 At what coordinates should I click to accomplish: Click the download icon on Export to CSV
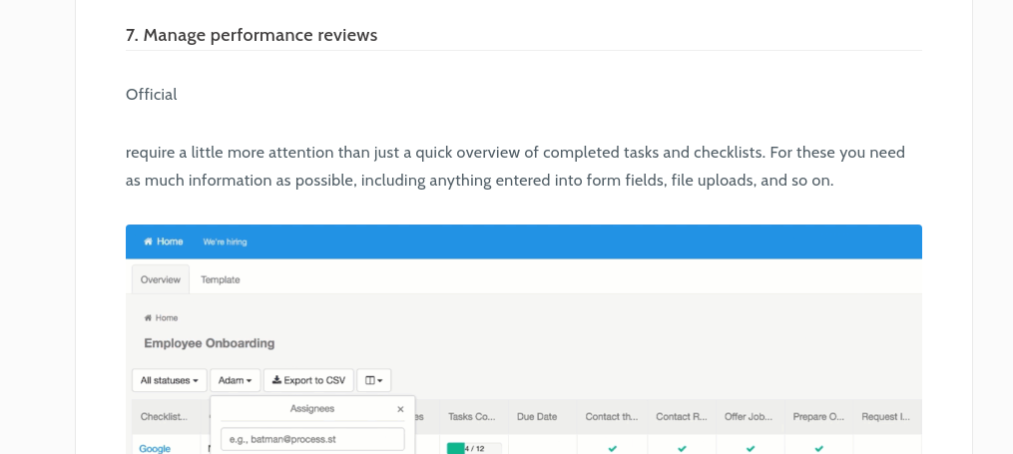coord(276,380)
